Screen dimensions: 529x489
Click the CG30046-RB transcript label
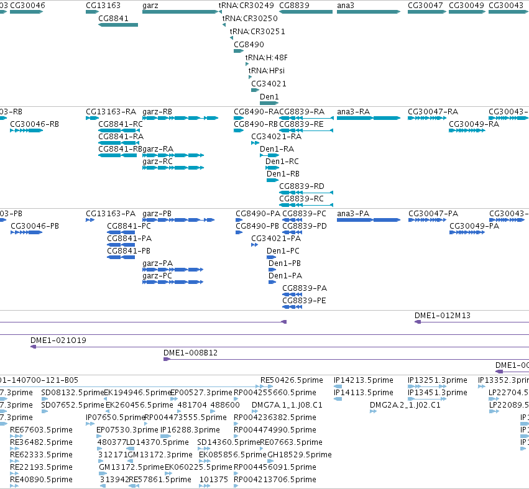[34, 124]
